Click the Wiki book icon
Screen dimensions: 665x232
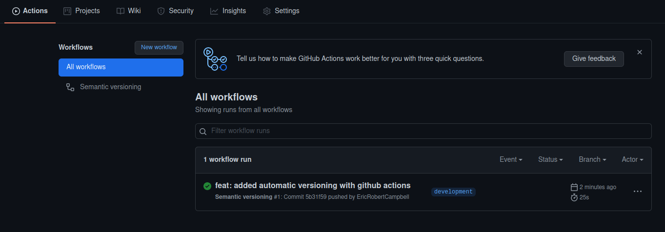(x=120, y=11)
